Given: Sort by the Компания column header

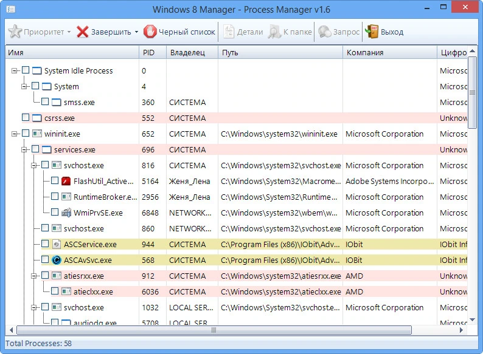Looking at the screenshot, I should (x=390, y=53).
